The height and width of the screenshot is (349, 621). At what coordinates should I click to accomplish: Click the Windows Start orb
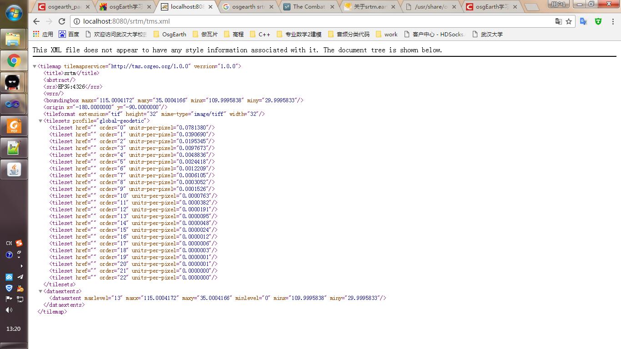(14, 13)
